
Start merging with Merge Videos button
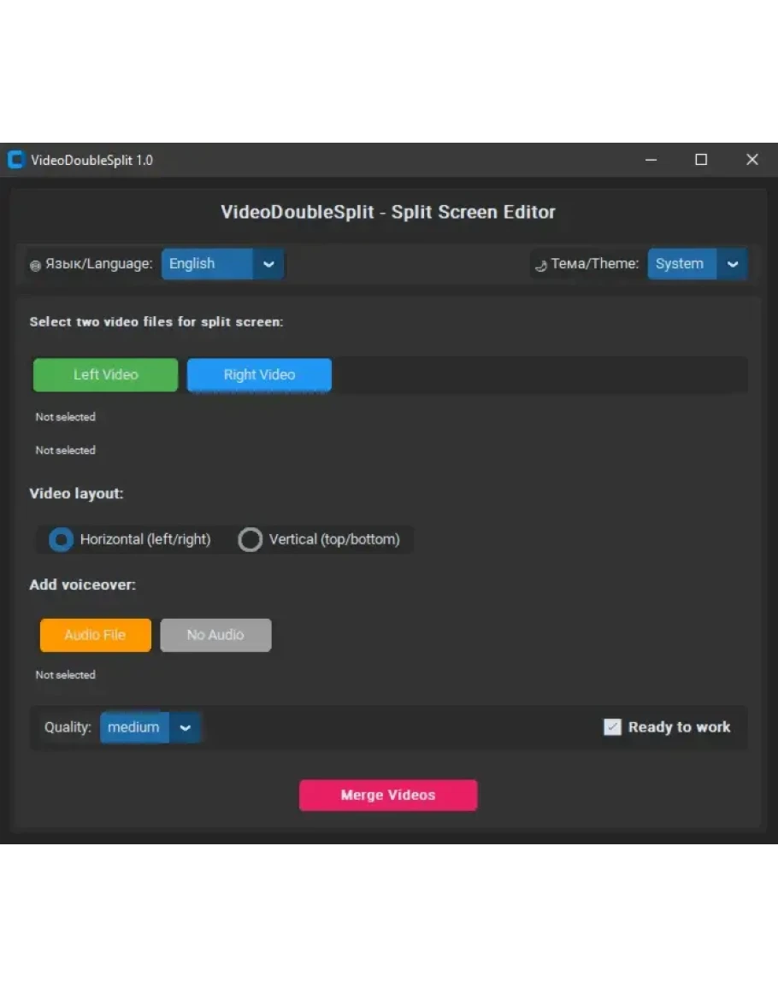[388, 795]
